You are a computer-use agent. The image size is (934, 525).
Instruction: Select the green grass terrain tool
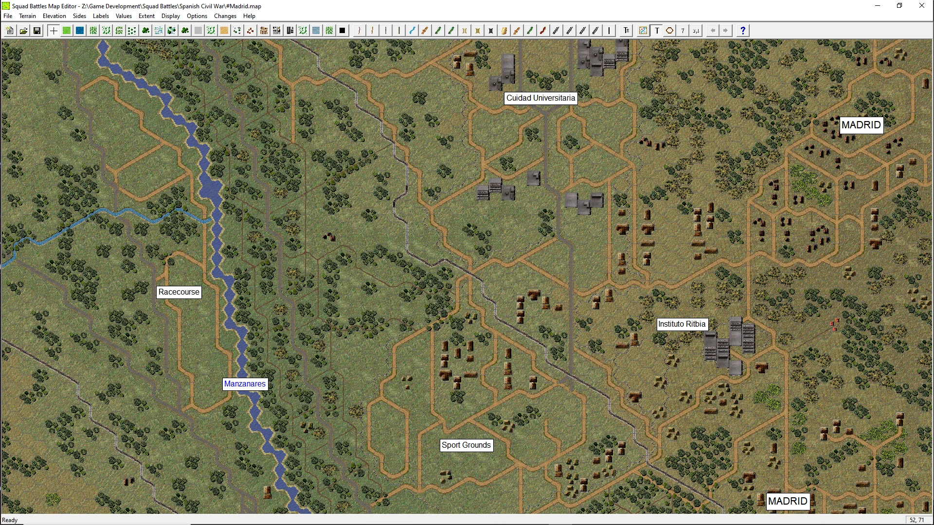coord(67,31)
